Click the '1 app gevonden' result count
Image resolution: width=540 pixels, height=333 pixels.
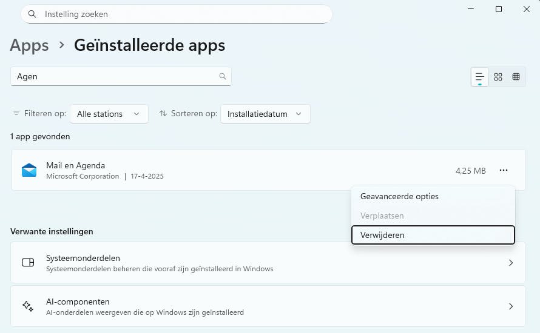(40, 136)
